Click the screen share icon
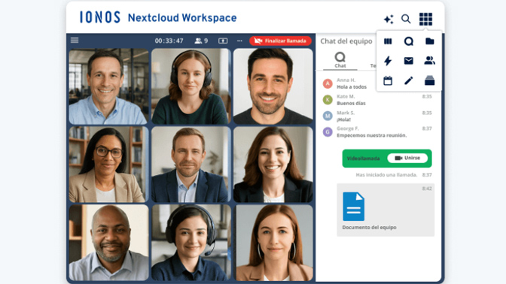Image resolution: width=506 pixels, height=284 pixels. click(x=223, y=41)
